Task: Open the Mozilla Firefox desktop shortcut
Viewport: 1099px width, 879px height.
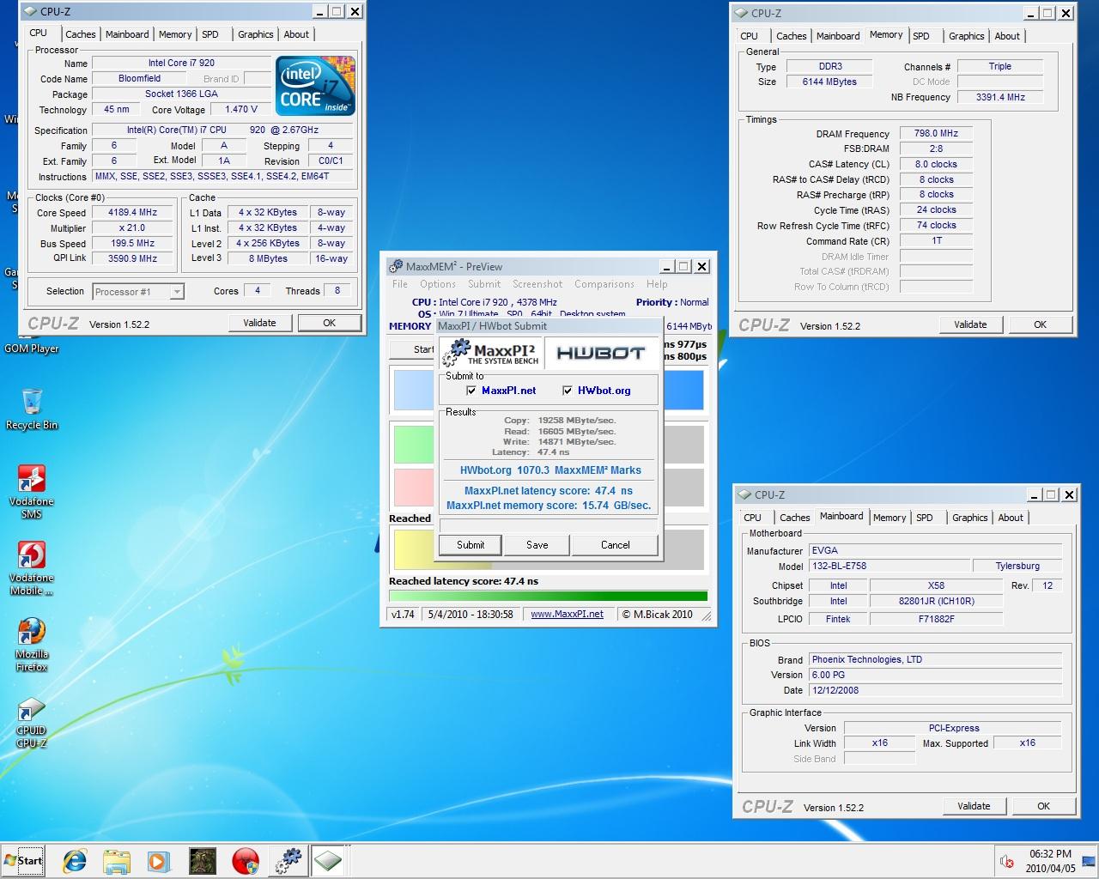Action: 32,645
